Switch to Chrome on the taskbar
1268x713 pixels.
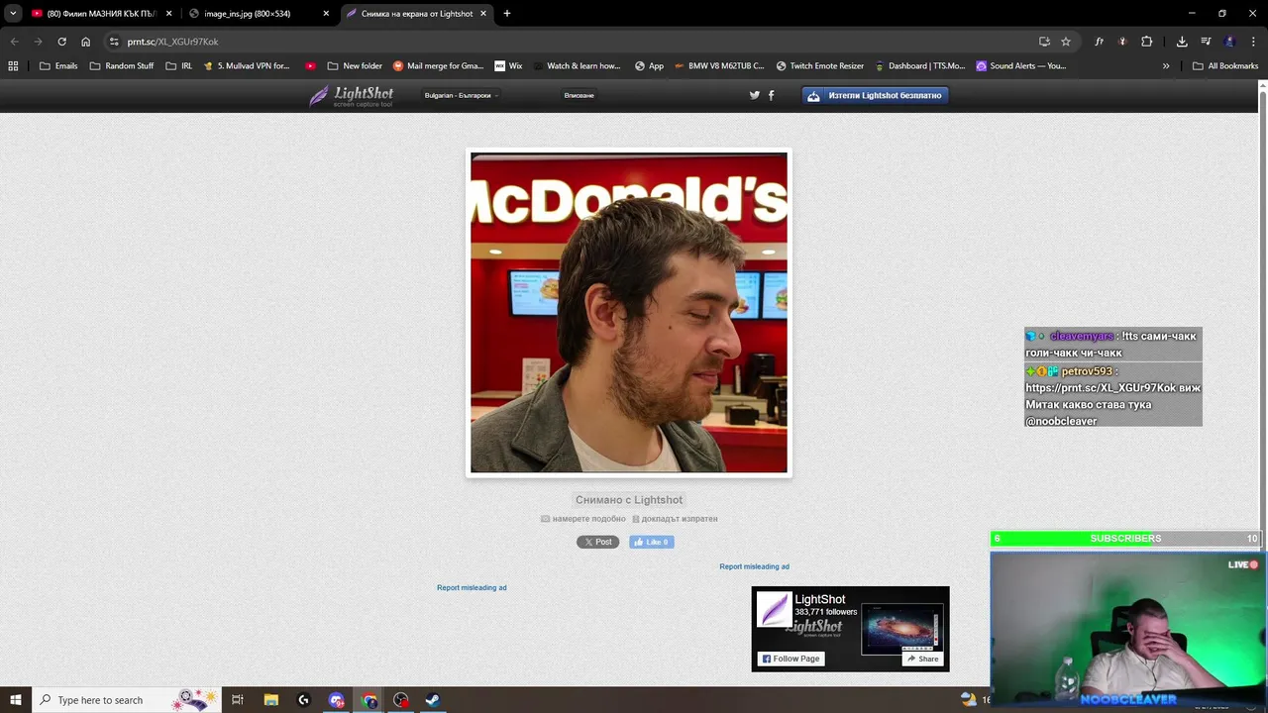tap(370, 700)
